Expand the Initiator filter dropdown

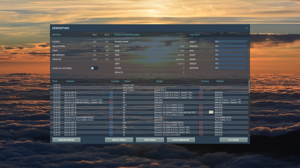[x=231, y=68]
